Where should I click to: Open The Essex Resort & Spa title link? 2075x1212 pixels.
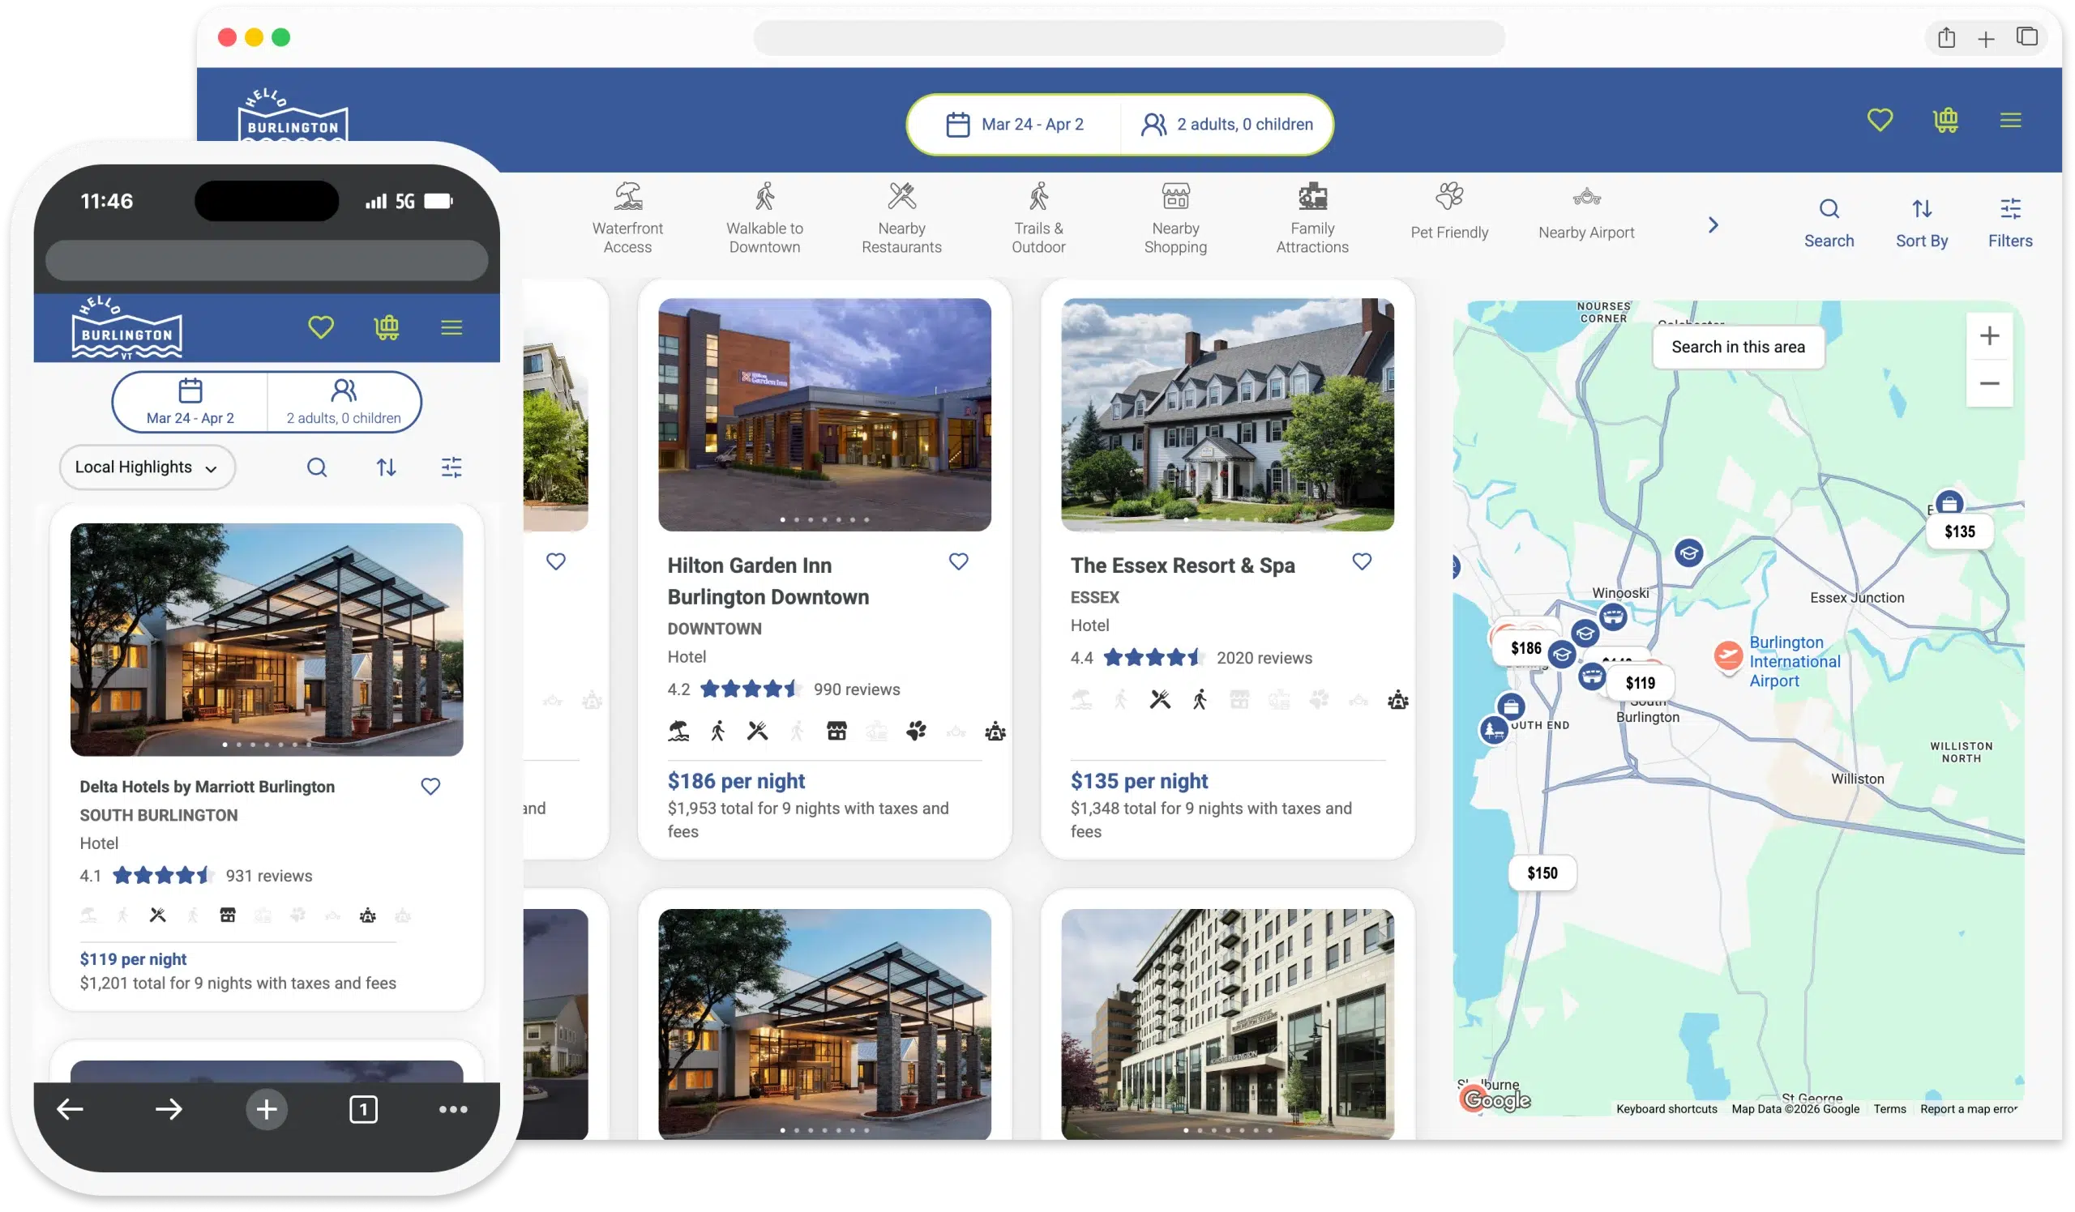[1183, 565]
